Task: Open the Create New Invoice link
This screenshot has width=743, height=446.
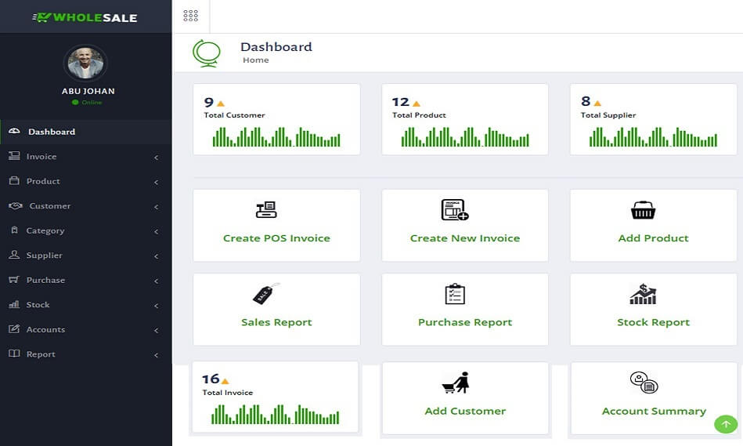Action: pos(465,238)
